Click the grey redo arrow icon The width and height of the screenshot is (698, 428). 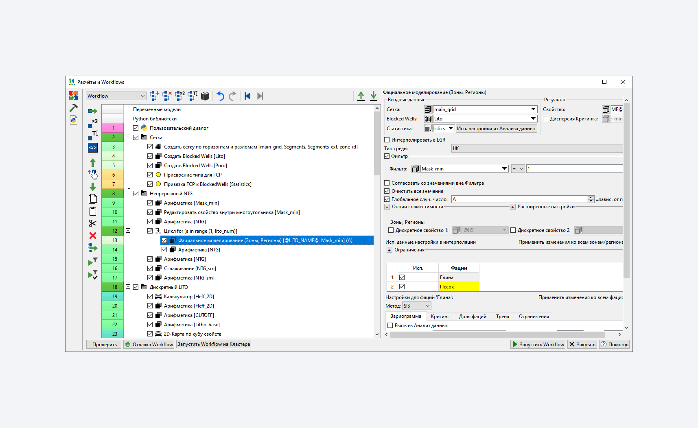coord(232,96)
